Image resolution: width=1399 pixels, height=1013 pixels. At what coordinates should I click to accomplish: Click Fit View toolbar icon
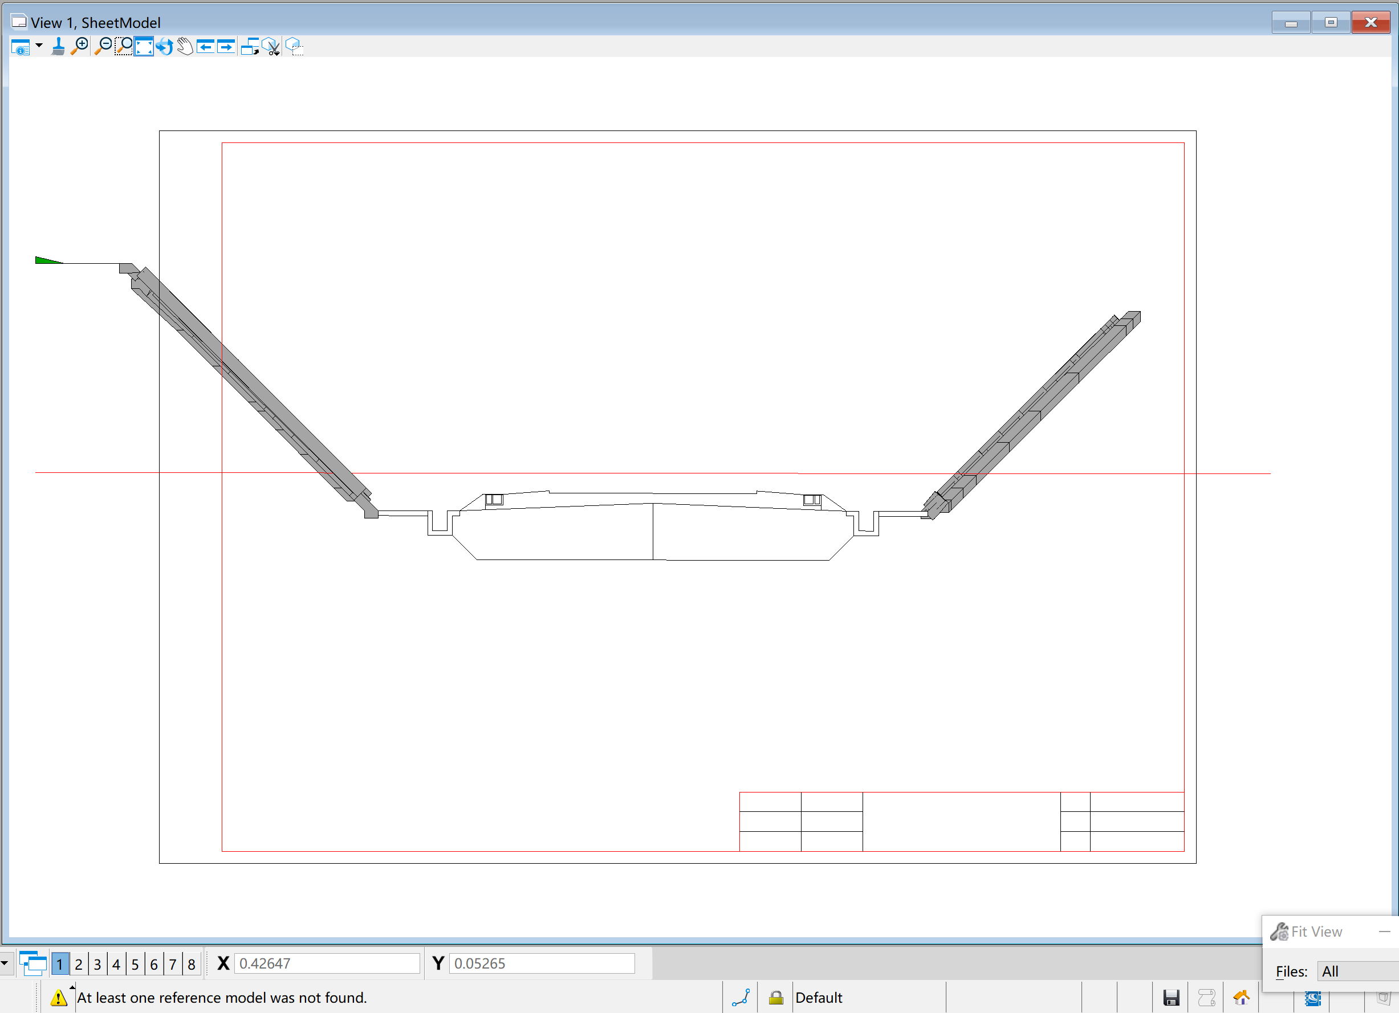coord(144,46)
